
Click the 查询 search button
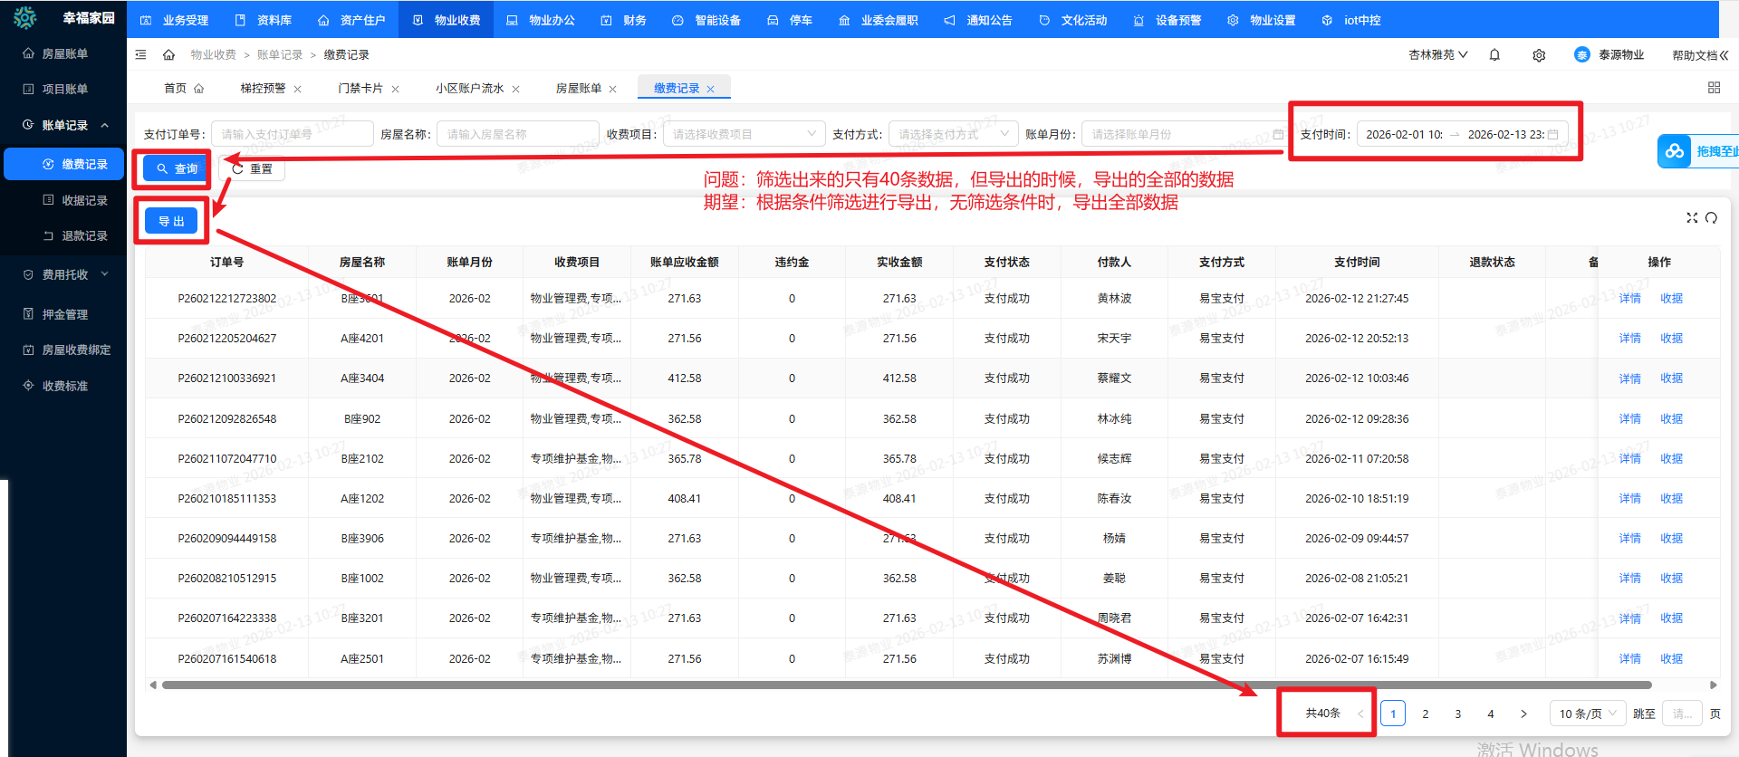[x=175, y=168]
